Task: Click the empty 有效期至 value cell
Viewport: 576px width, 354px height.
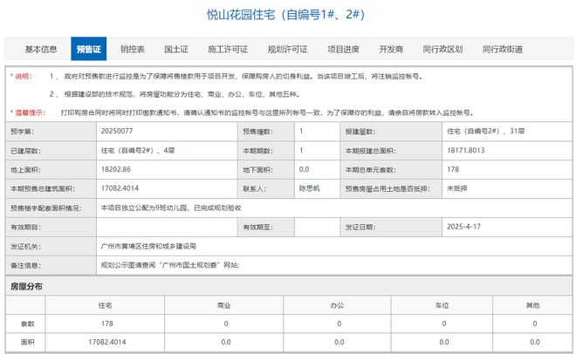Action: [318, 227]
